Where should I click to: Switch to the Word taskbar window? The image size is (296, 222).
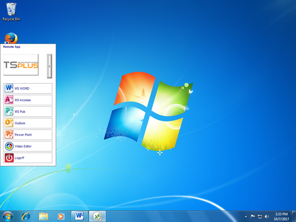pyautogui.click(x=79, y=216)
